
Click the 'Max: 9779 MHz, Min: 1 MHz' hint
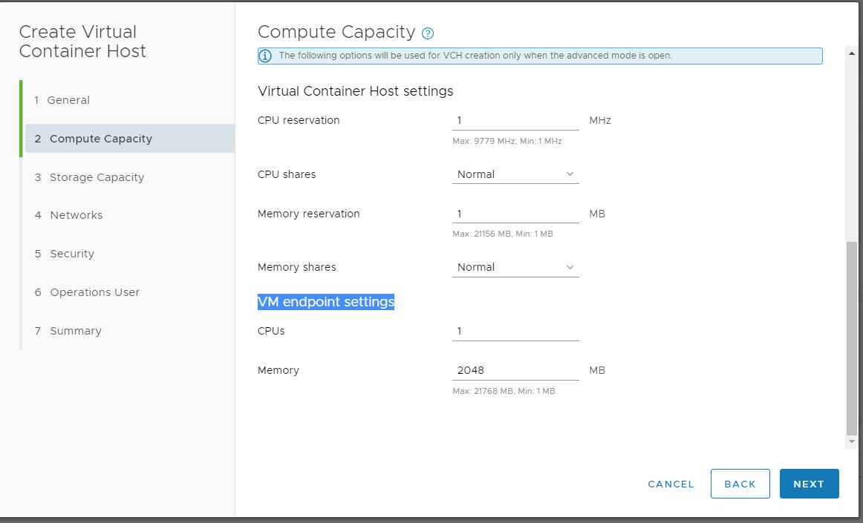coord(507,142)
